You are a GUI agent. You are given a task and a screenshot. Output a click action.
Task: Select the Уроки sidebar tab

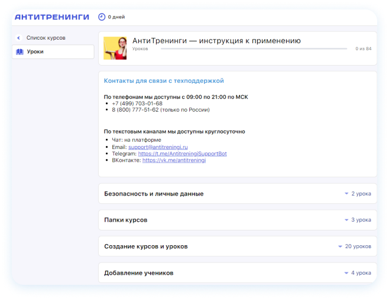(53, 51)
